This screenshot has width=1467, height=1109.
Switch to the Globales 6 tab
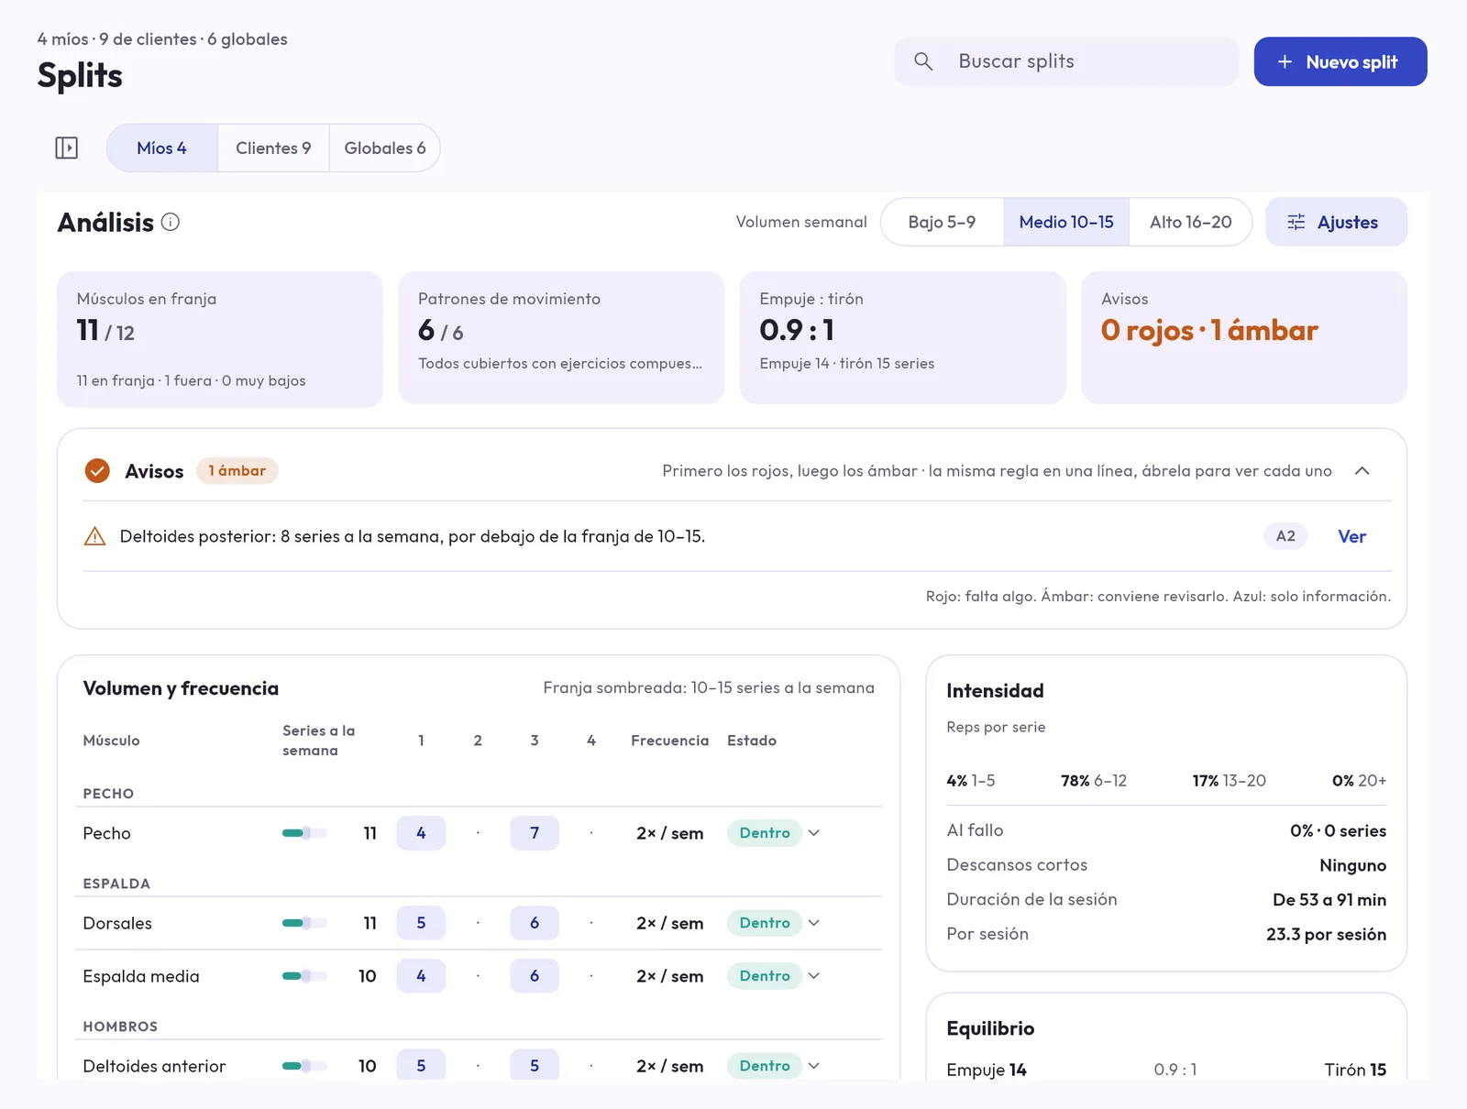click(385, 148)
